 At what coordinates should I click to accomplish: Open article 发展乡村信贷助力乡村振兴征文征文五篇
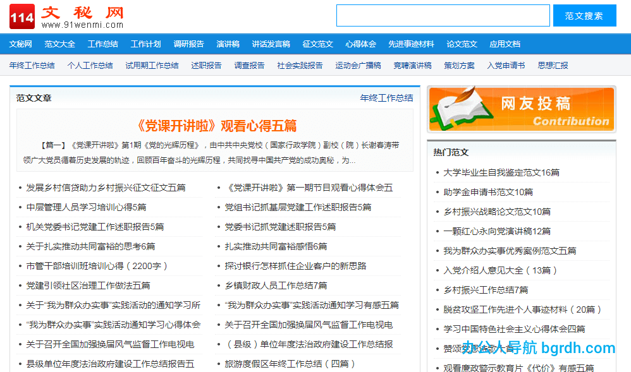[106, 188]
